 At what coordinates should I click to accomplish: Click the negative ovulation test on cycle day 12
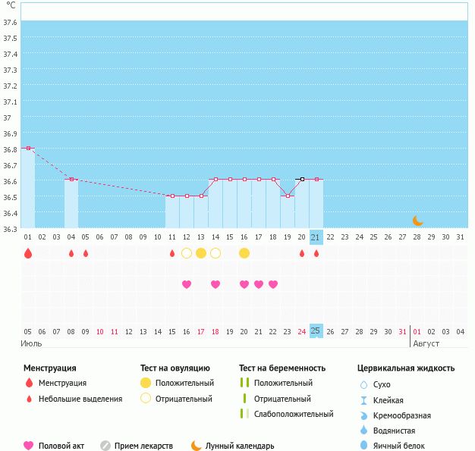tap(187, 253)
